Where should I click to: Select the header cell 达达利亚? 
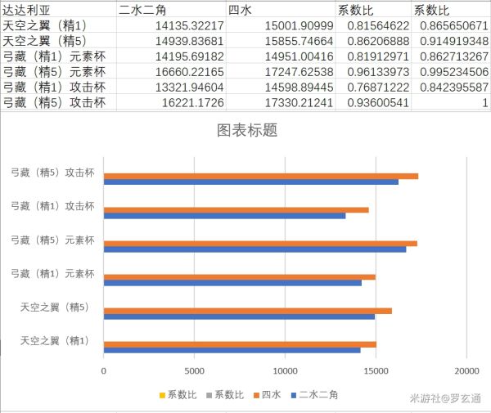tap(58, 10)
